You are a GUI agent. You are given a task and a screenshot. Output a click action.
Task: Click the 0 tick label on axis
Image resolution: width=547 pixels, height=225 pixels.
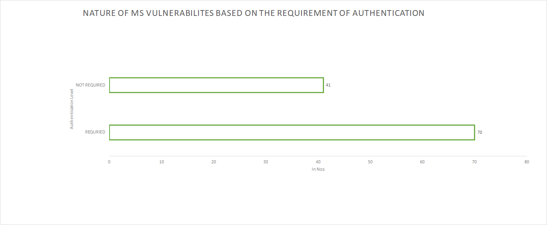click(x=109, y=162)
